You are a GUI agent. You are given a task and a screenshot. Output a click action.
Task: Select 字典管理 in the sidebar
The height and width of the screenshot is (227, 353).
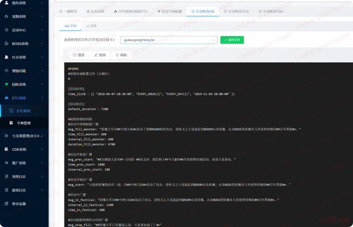(x=24, y=123)
